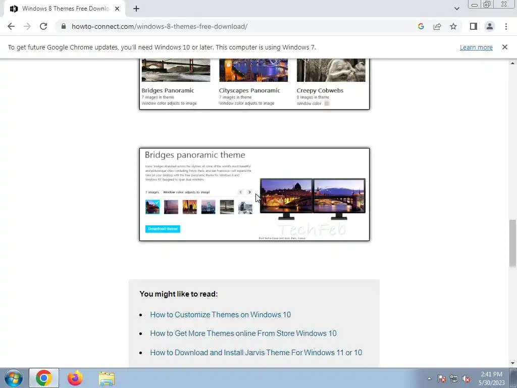The width and height of the screenshot is (517, 388).
Task: Open the Google search icon in address bar
Action: [x=421, y=26]
